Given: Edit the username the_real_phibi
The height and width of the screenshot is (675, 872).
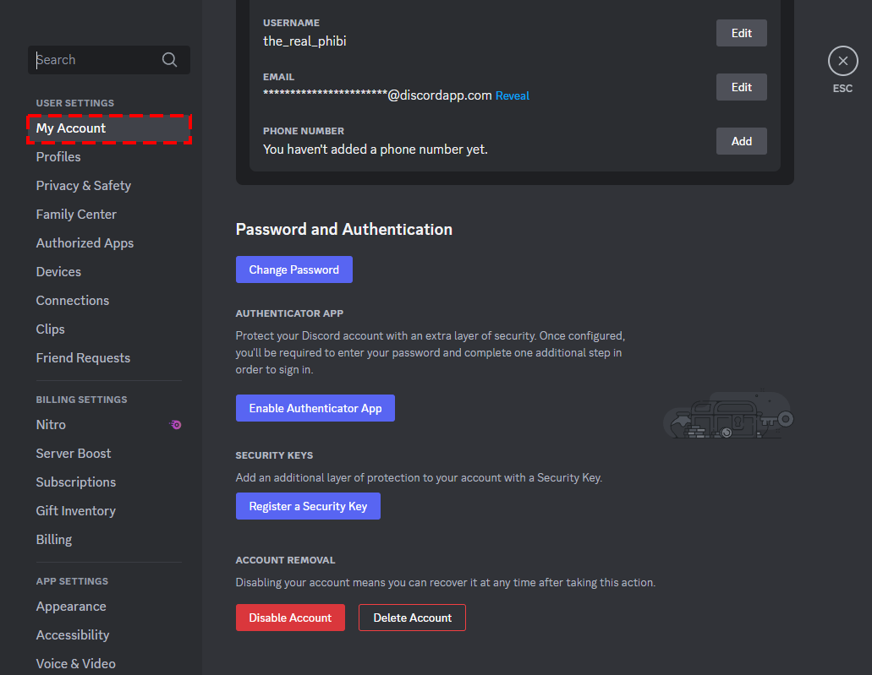Looking at the screenshot, I should tap(741, 33).
